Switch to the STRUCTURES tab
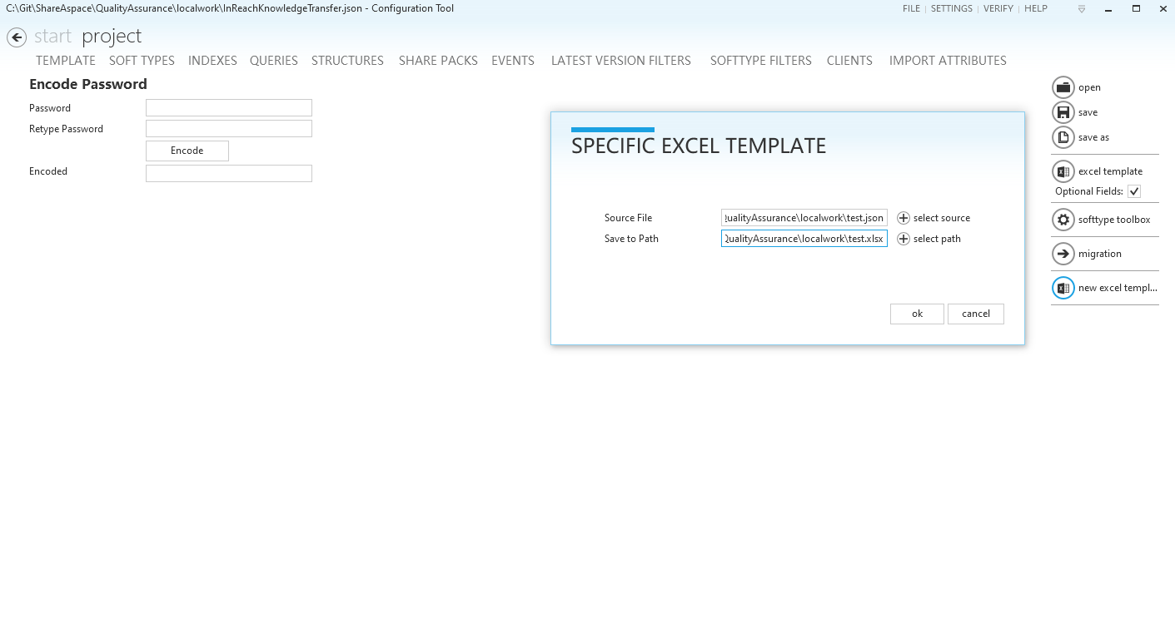This screenshot has height=628, width=1175. pos(347,60)
